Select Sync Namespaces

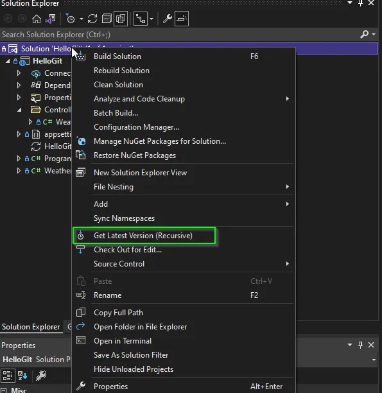[x=184, y=218]
